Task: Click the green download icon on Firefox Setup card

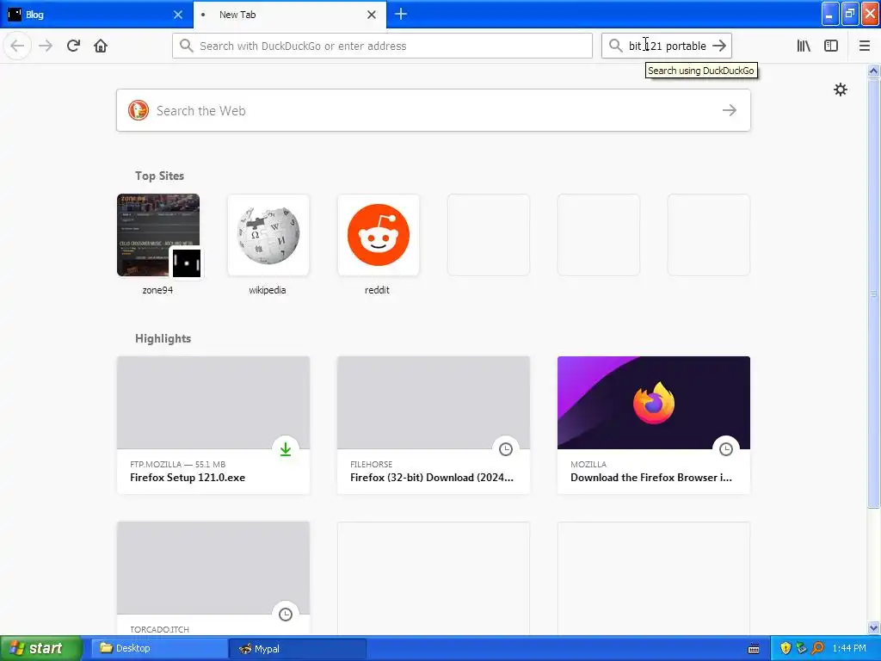Action: (286, 448)
